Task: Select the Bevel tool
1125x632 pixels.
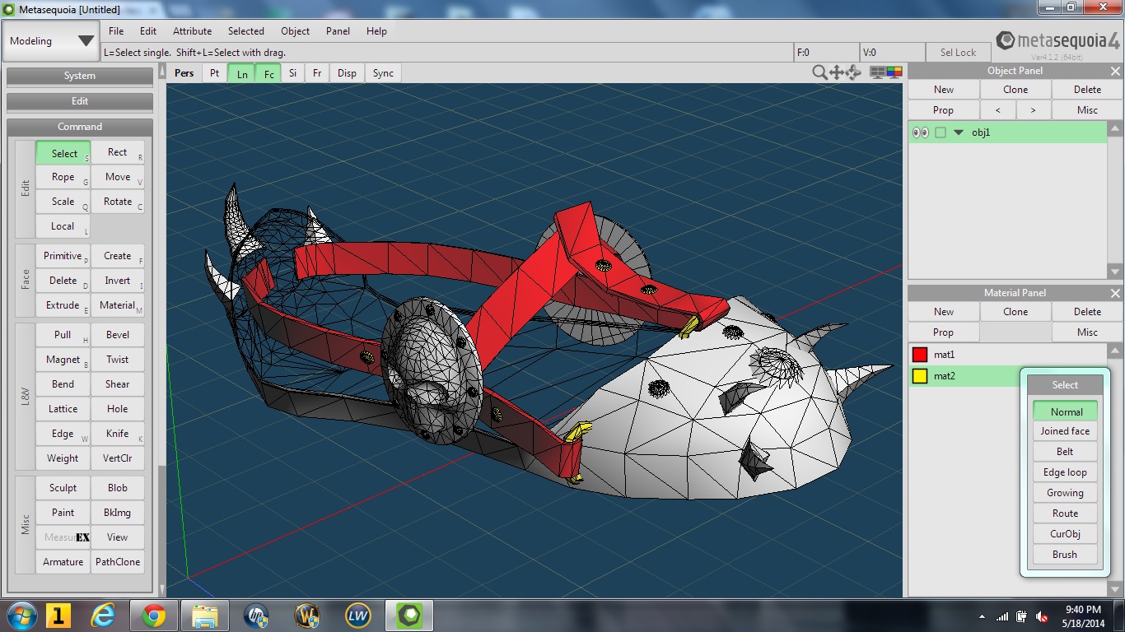Action: pyautogui.click(x=118, y=335)
